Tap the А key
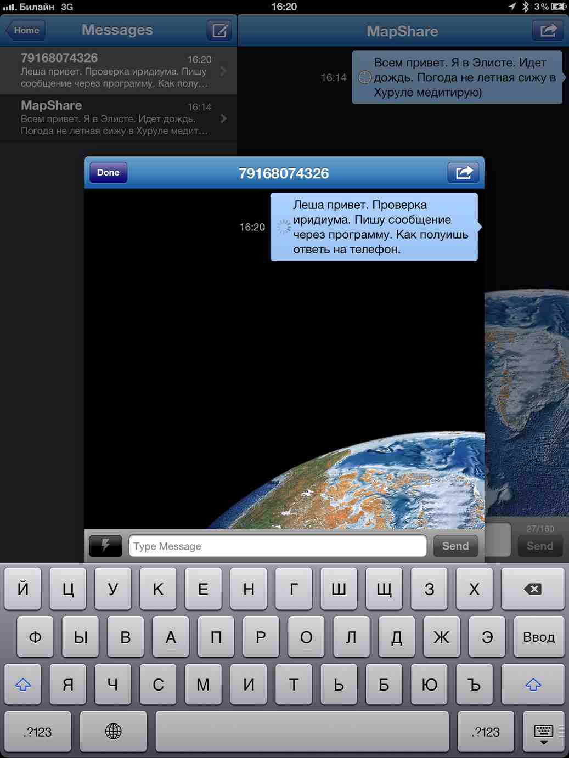The image size is (569, 758). pos(171,637)
